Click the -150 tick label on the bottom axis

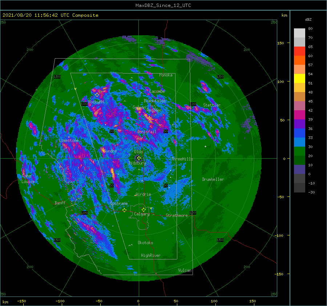coord(21,301)
